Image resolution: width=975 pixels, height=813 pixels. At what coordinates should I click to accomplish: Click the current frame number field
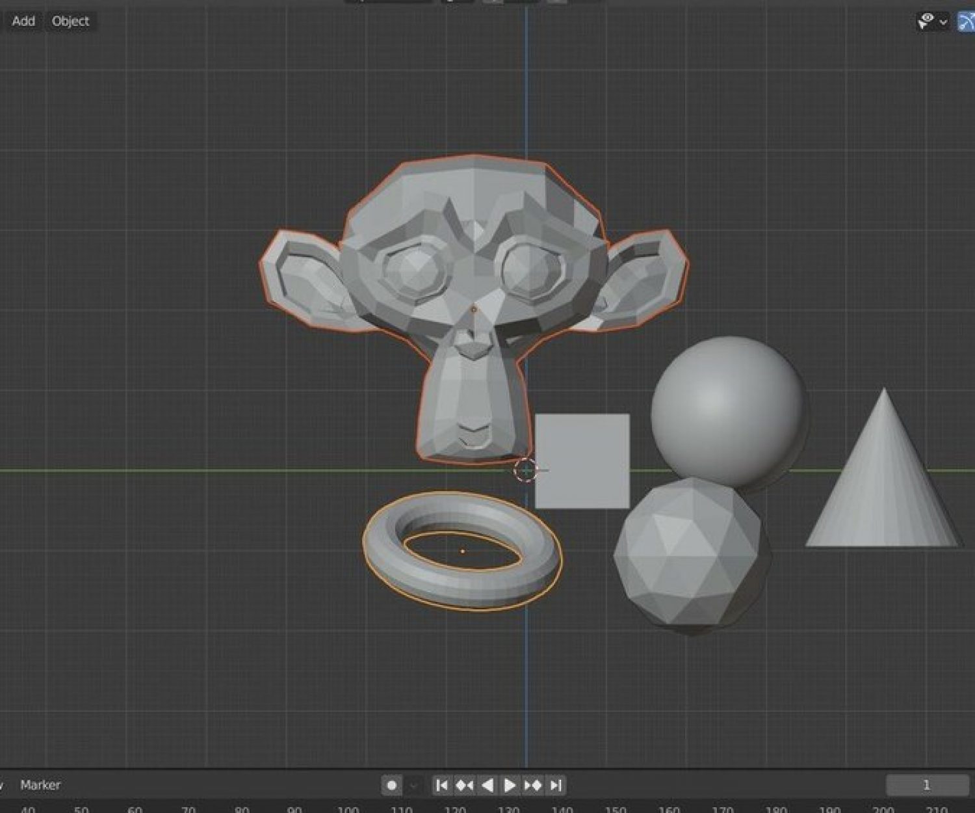coord(926,785)
